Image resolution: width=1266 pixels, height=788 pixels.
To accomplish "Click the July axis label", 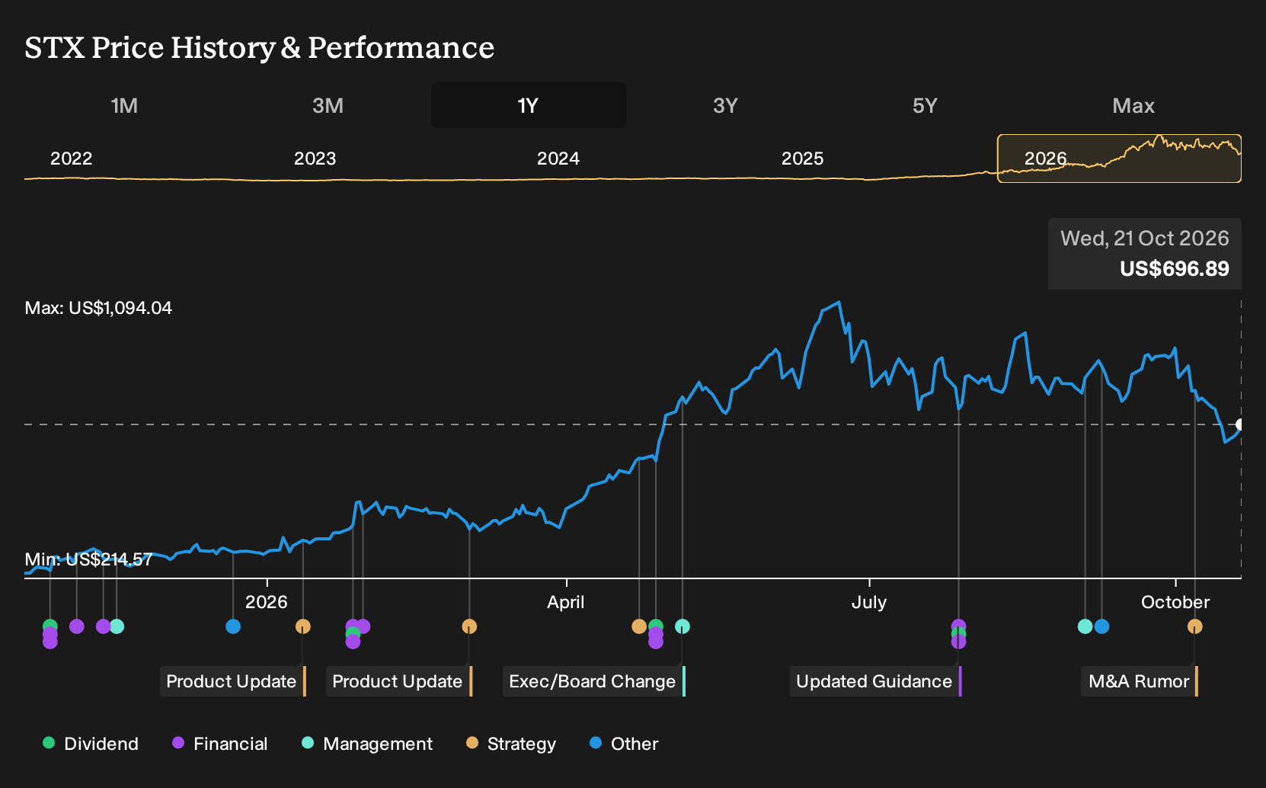I will (x=869, y=602).
